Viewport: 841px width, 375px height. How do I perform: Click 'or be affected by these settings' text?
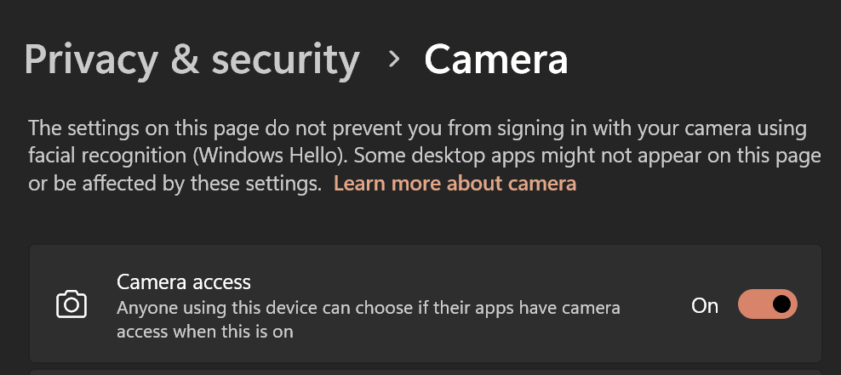click(x=174, y=184)
